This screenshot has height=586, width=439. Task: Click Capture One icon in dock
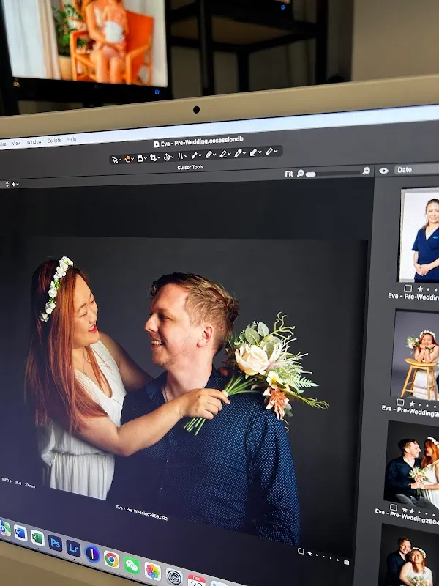click(x=92, y=554)
